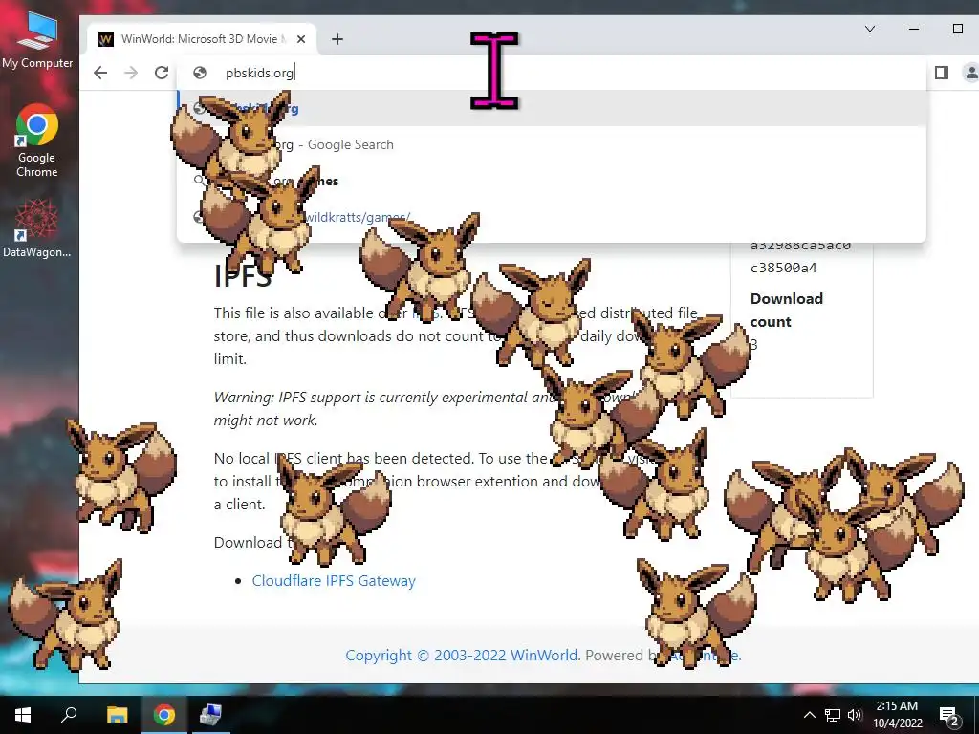The height and width of the screenshot is (734, 979).
Task: Go back to the previous page
Action: click(99, 73)
